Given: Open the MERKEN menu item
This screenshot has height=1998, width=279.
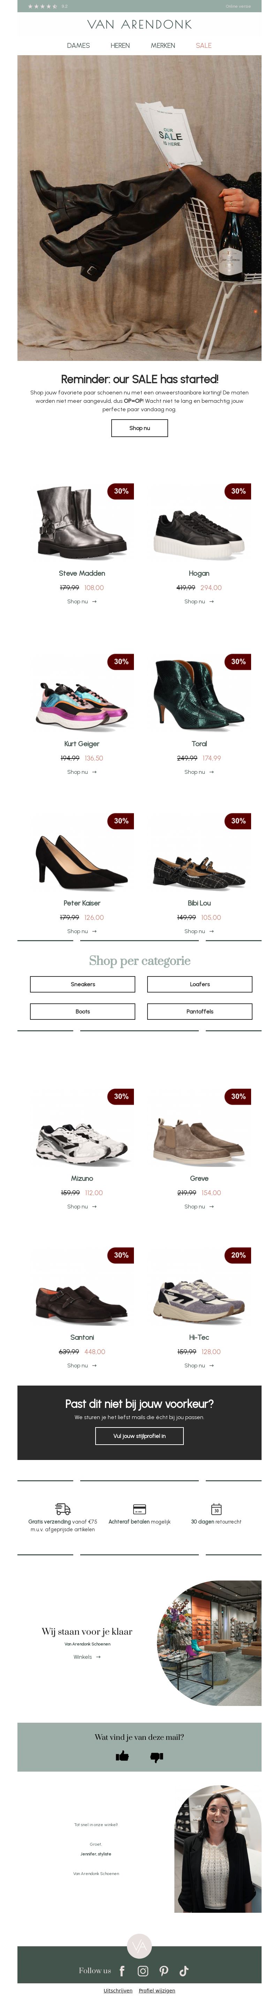Looking at the screenshot, I should (x=163, y=46).
